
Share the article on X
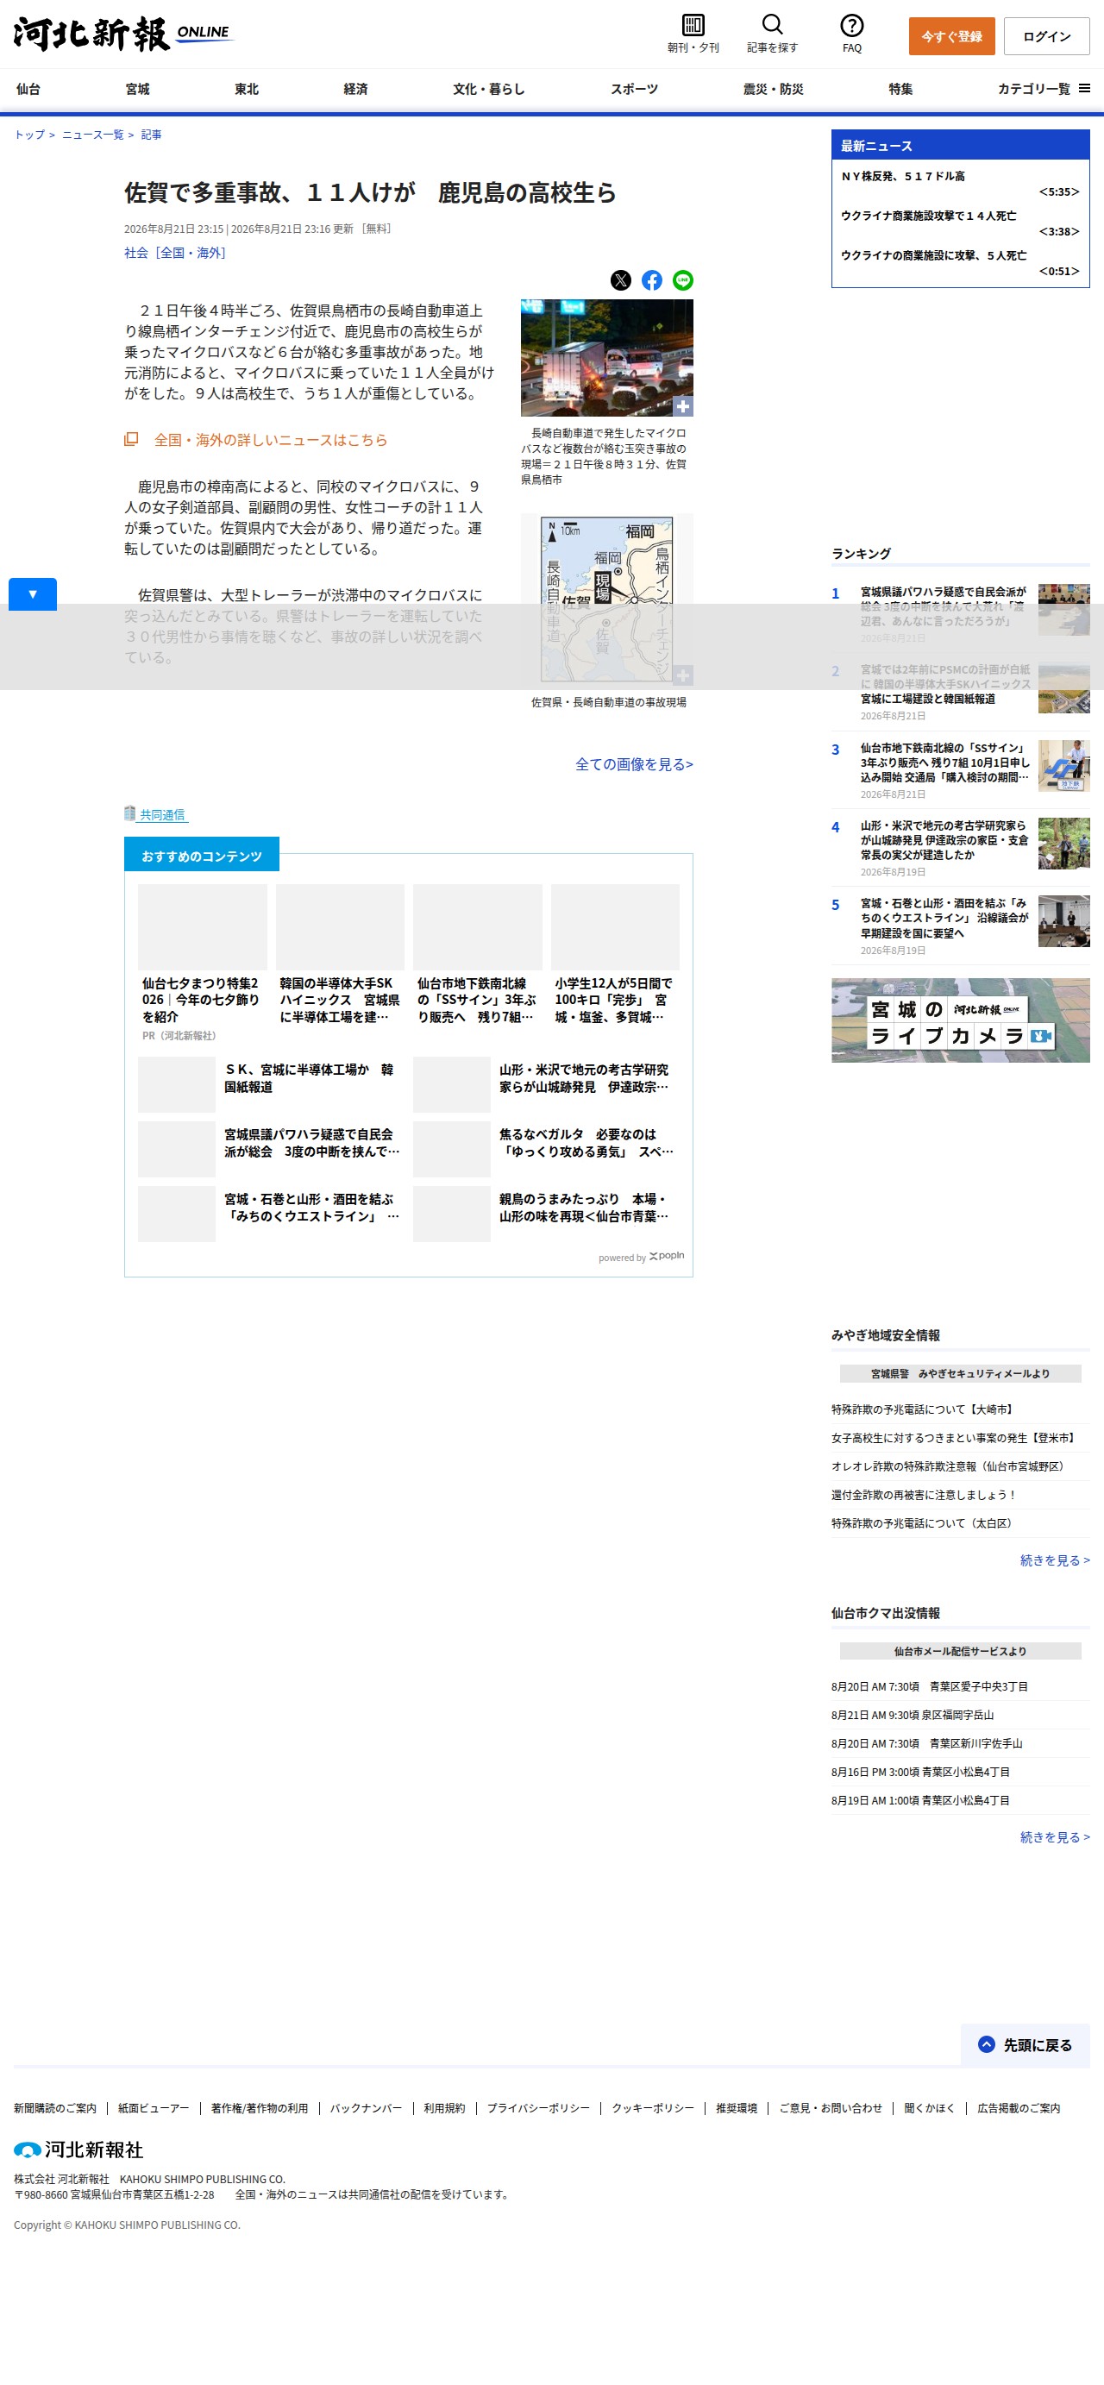(x=621, y=279)
